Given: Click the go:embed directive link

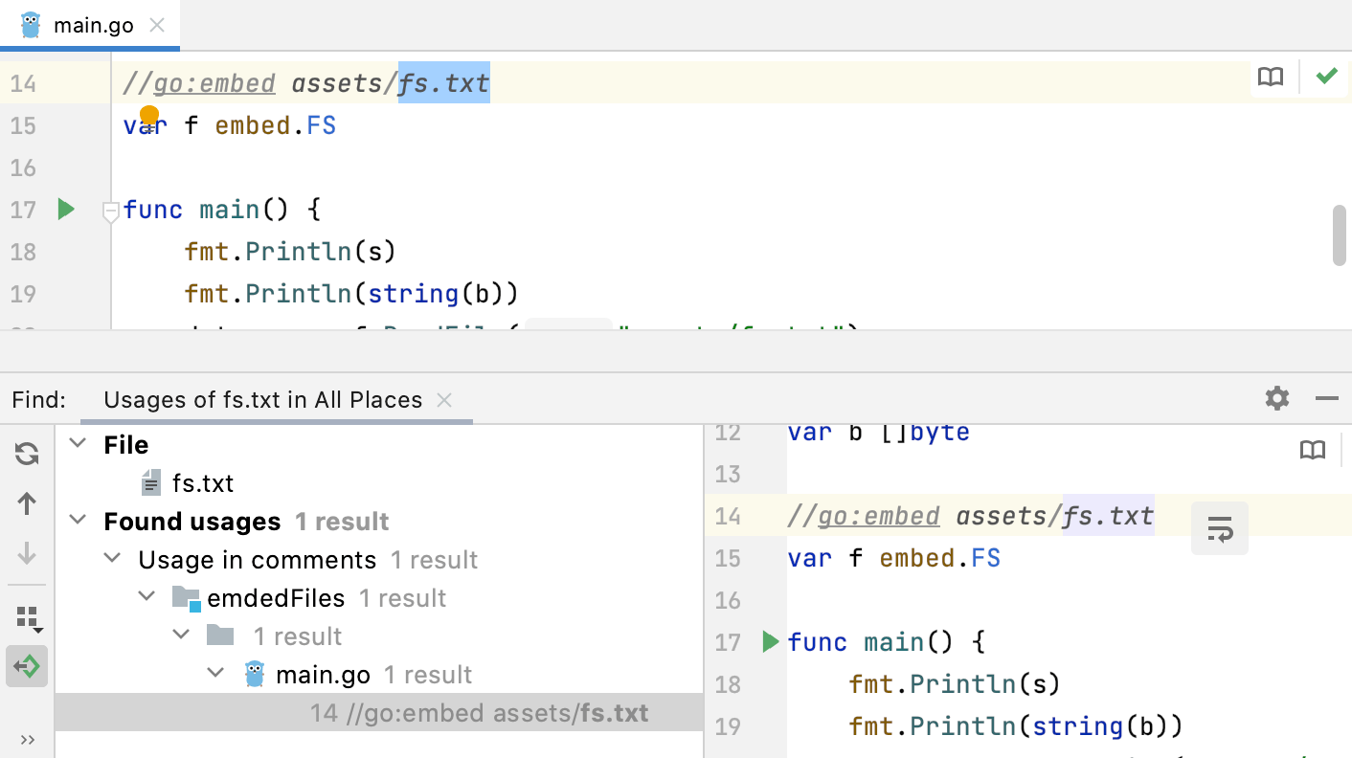Looking at the screenshot, I should tap(213, 82).
